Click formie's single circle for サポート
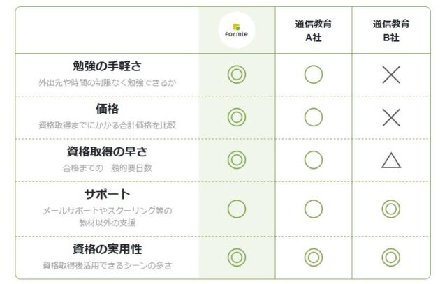Image resolution: width=447 pixels, height=284 pixels. click(237, 208)
